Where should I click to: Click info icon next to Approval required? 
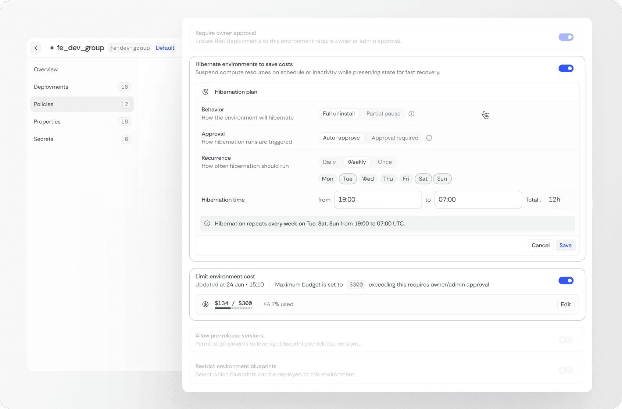tap(429, 138)
